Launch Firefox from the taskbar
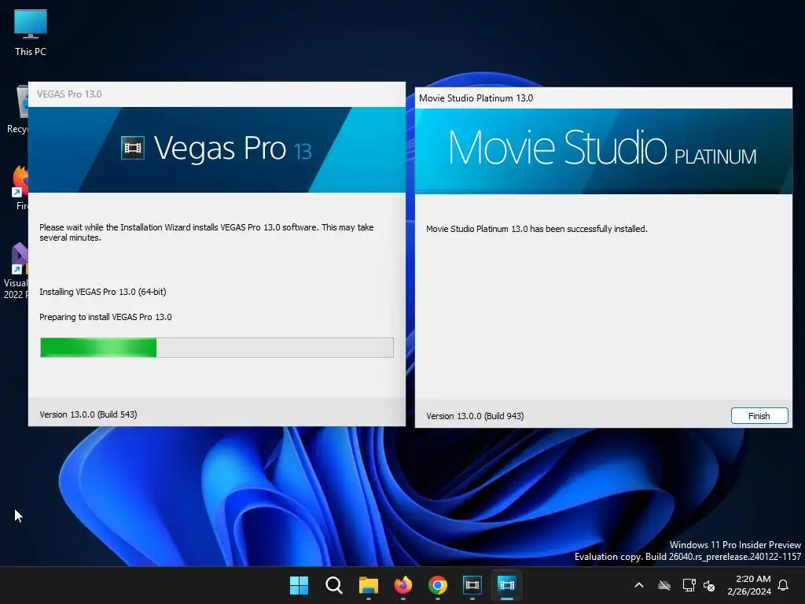This screenshot has height=604, width=805. (x=403, y=585)
